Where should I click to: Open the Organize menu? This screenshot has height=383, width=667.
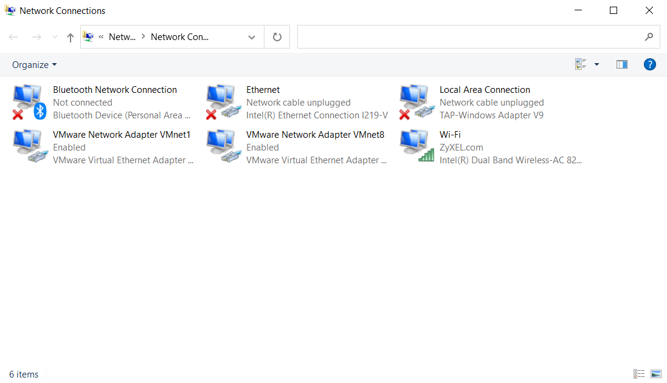(35, 64)
